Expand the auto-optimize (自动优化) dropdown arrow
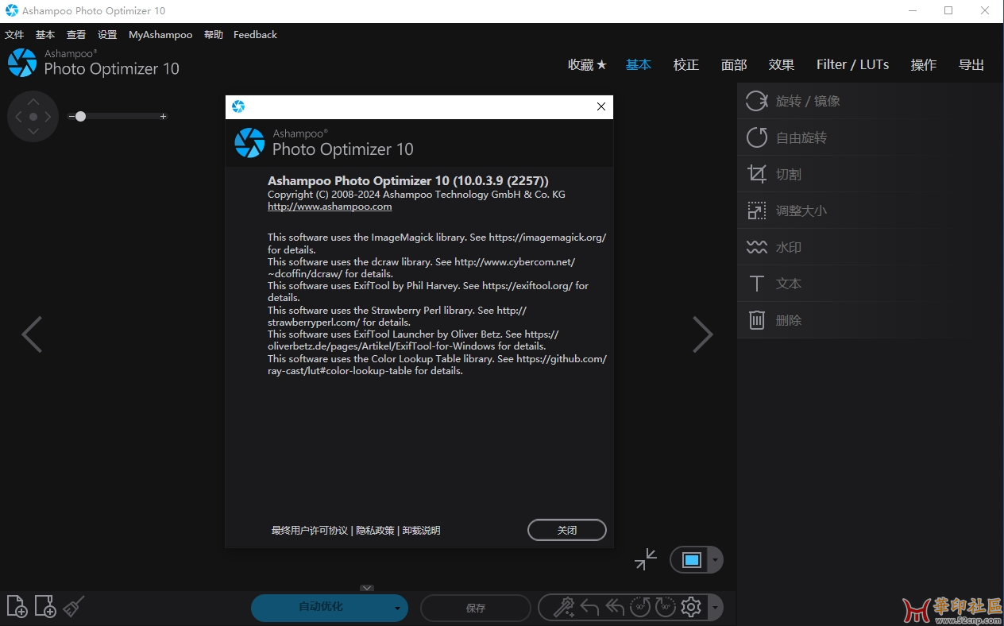Image resolution: width=1004 pixels, height=626 pixels. point(397,609)
